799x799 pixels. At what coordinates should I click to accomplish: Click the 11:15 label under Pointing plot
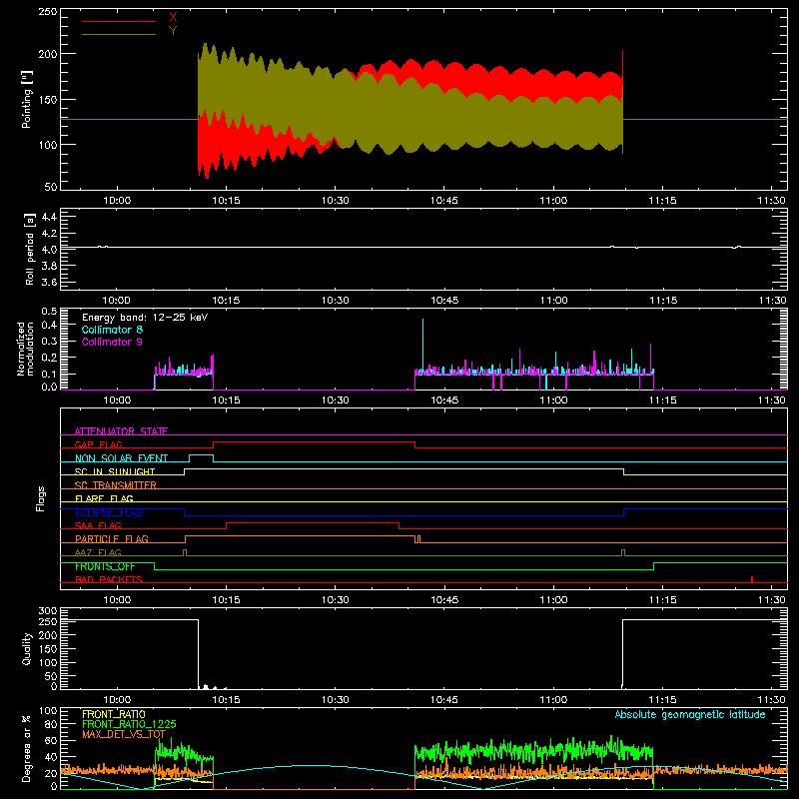pyautogui.click(x=662, y=201)
